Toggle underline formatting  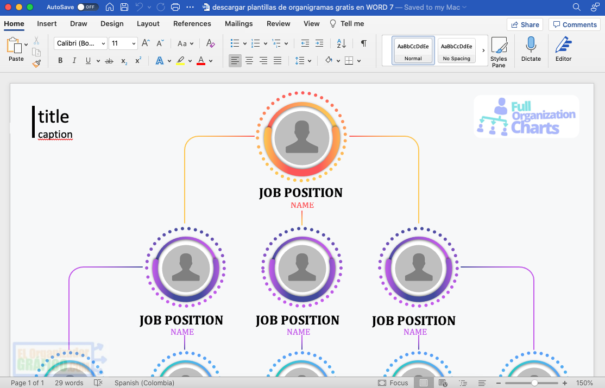(88, 61)
